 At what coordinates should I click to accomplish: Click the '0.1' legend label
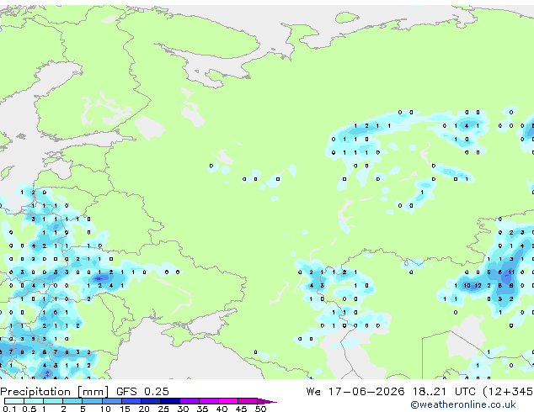coord(10,409)
